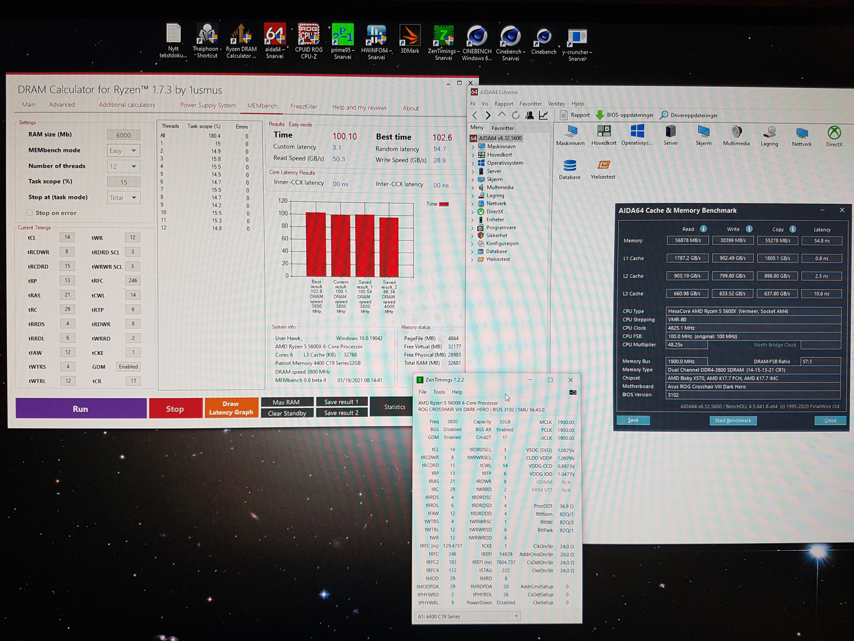The width and height of the screenshot is (854, 641).
Task: Click the AIDA64 graph toolbar icon
Action: point(543,115)
